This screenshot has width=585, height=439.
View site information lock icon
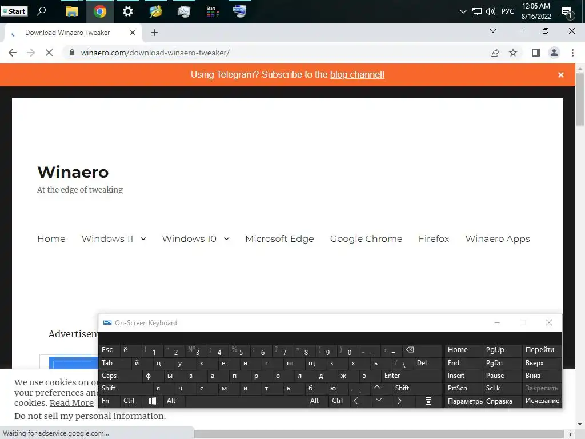[x=72, y=53]
